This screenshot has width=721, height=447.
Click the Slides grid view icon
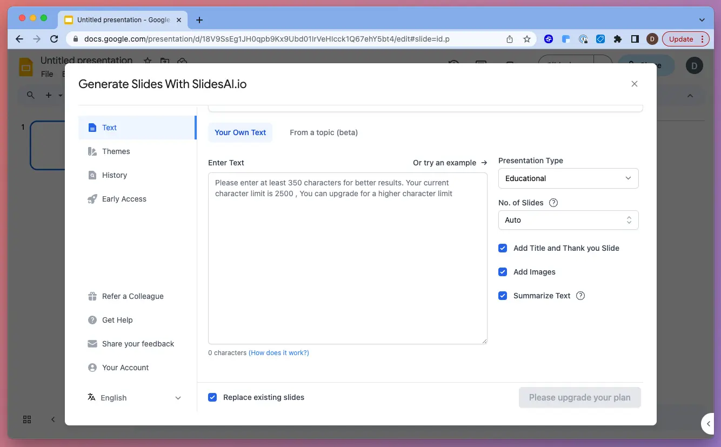27,419
